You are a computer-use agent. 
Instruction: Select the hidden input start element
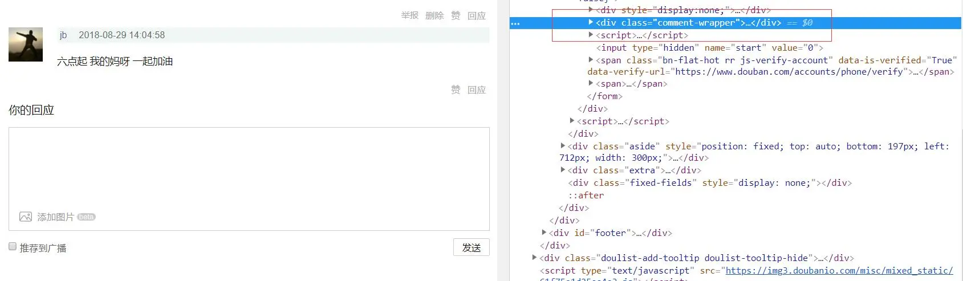[710, 47]
